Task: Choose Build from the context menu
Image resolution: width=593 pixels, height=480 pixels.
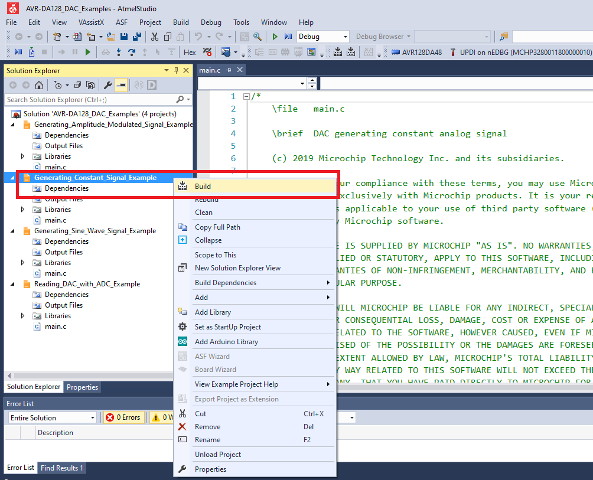Action: tap(255, 187)
